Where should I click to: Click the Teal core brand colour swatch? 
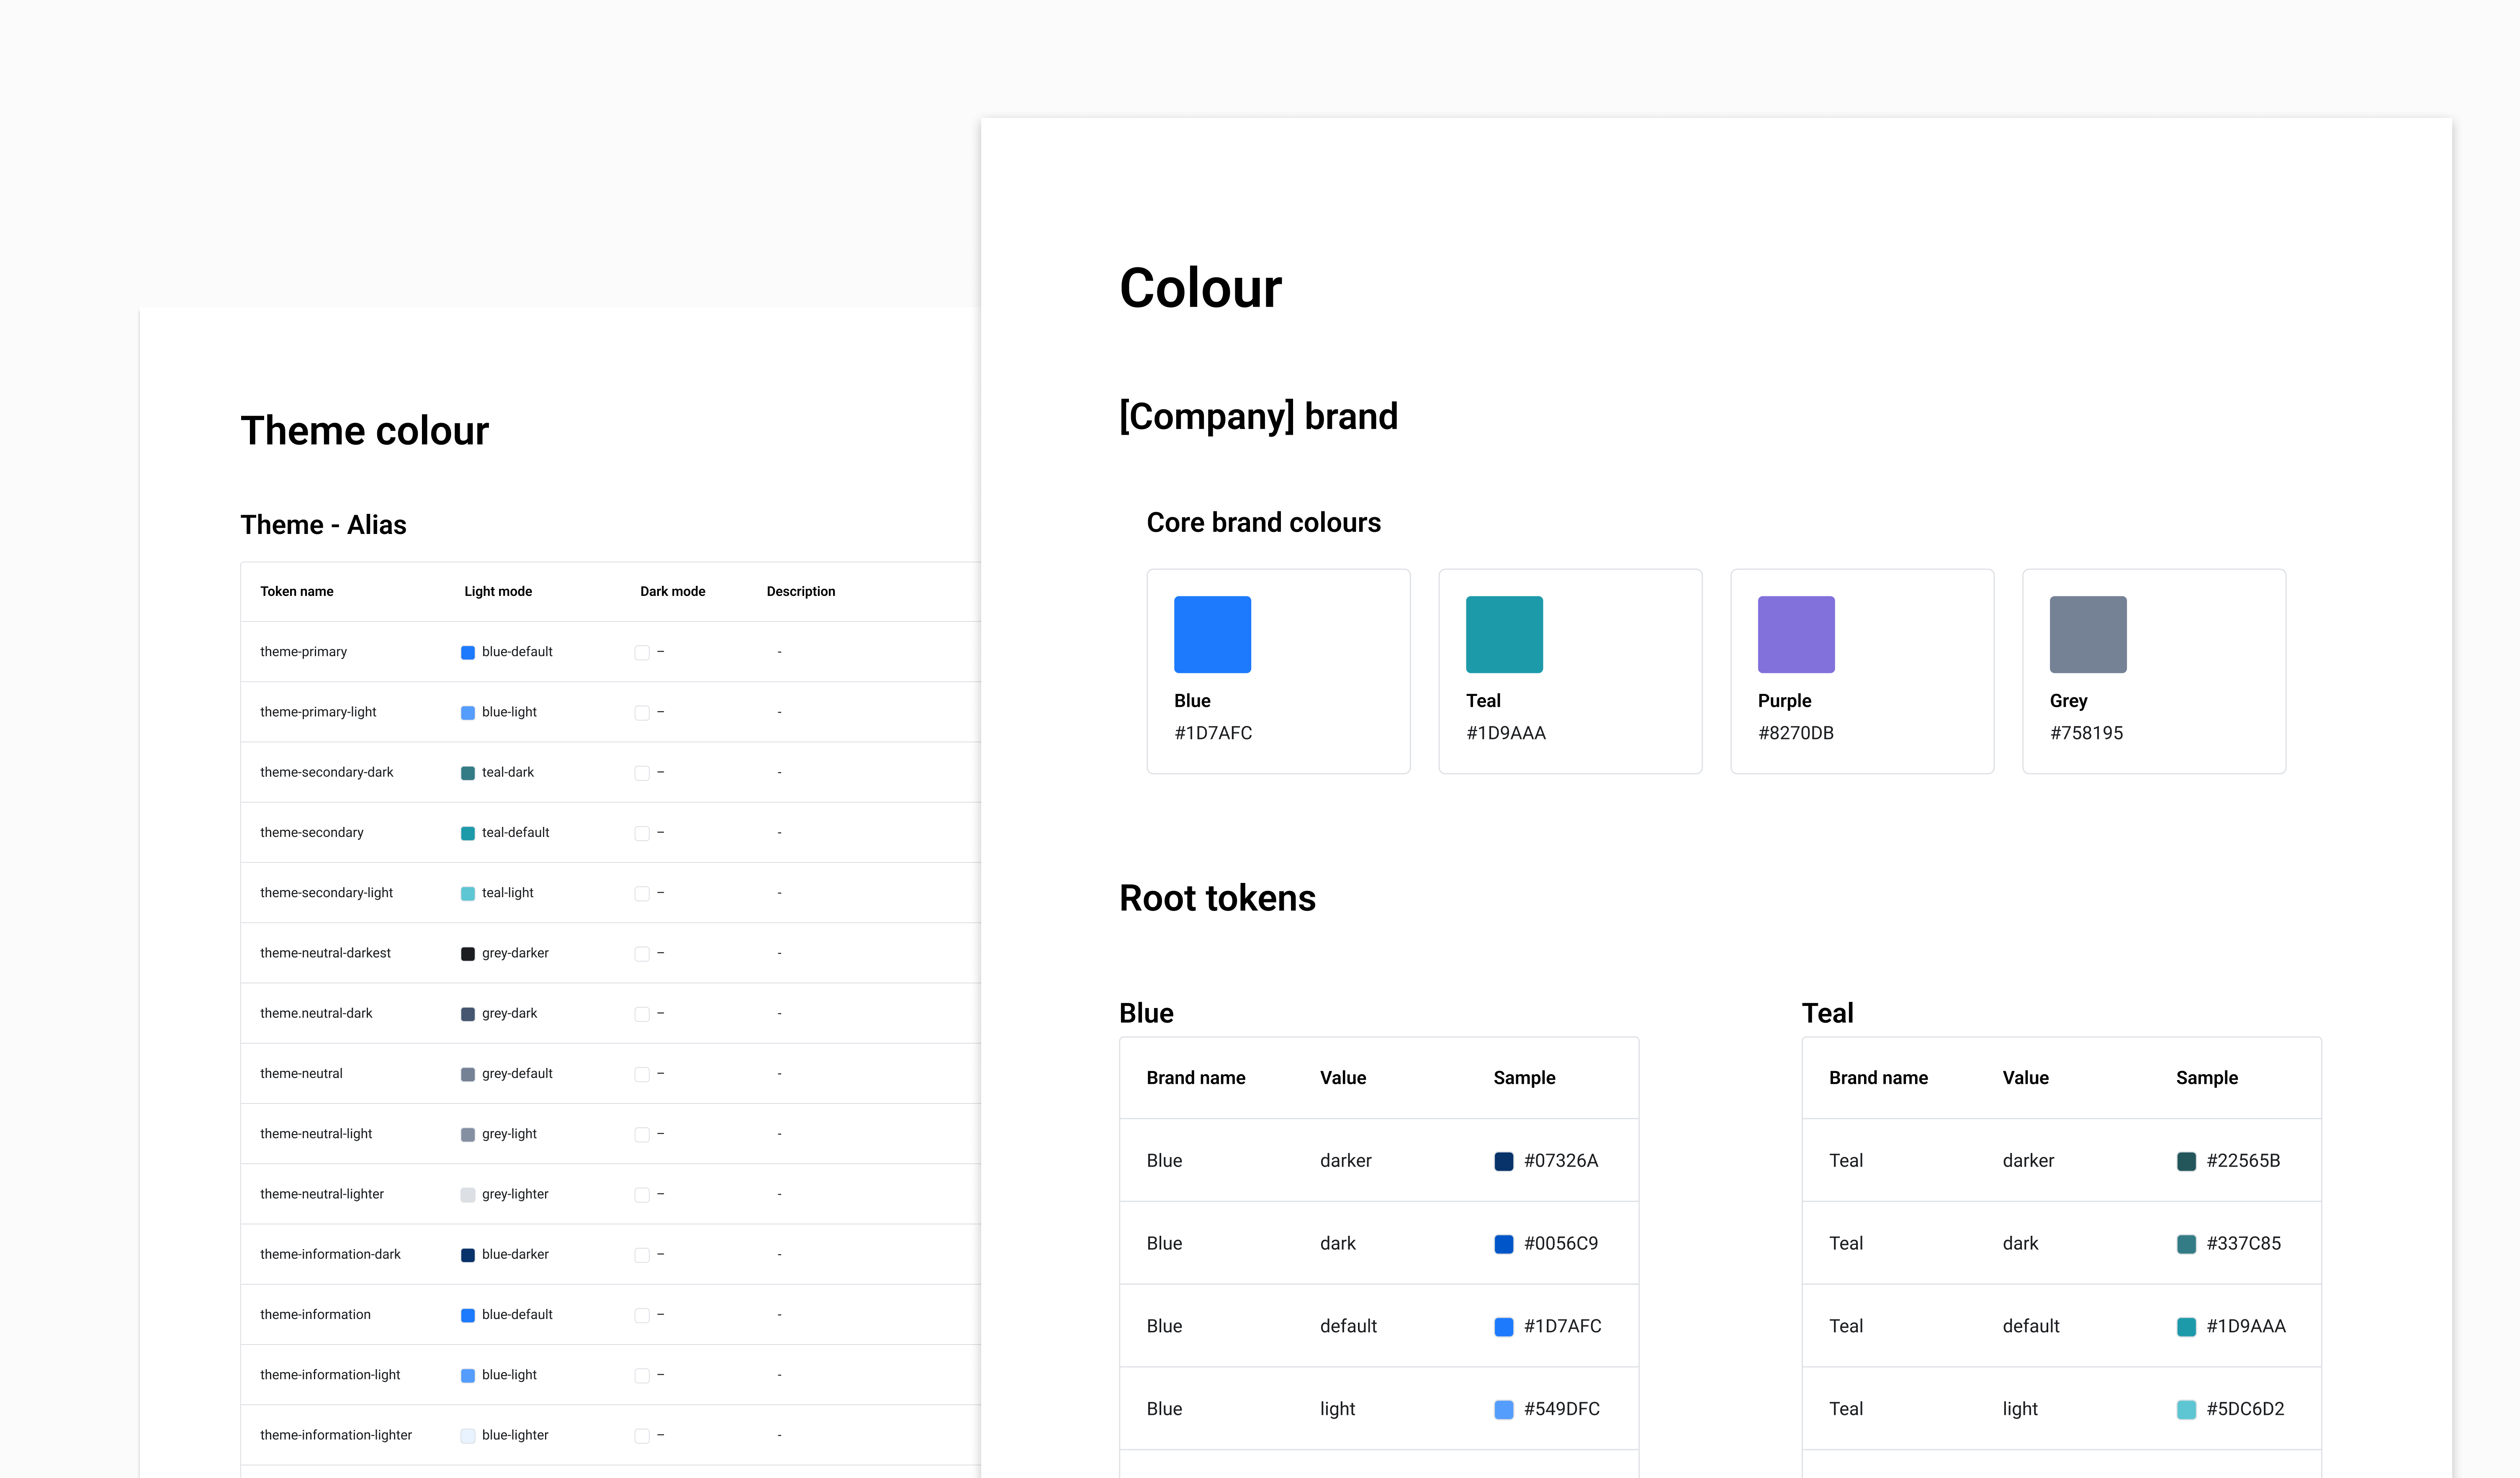(1504, 634)
